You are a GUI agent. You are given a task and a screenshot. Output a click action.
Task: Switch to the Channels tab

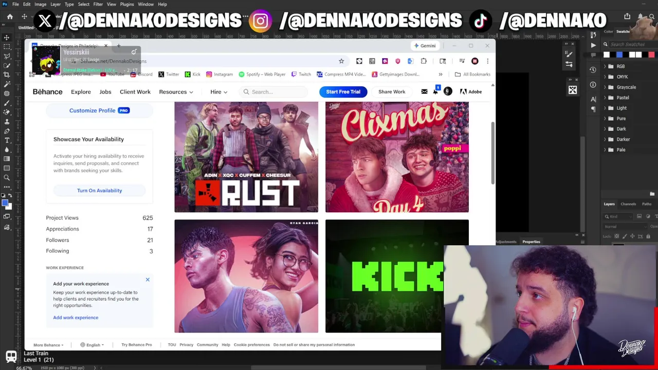point(628,204)
